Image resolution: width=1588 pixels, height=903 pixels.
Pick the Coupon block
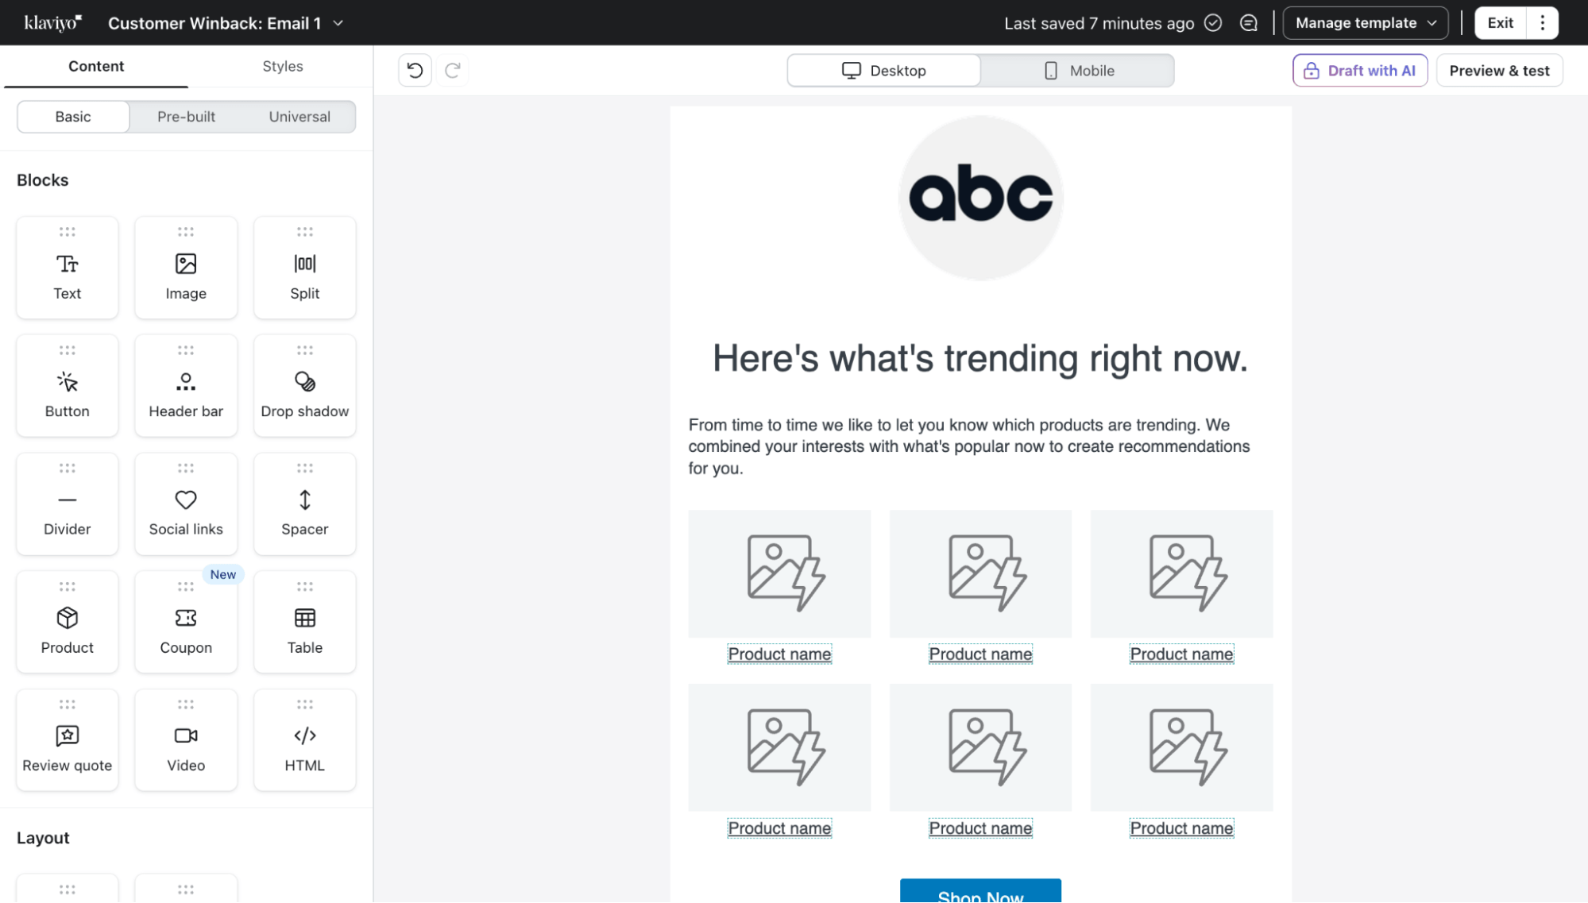186,622
